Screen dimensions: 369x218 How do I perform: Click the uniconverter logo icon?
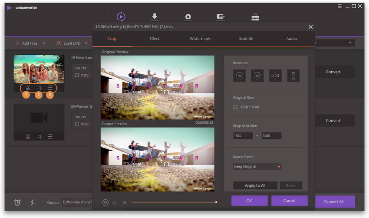point(10,8)
